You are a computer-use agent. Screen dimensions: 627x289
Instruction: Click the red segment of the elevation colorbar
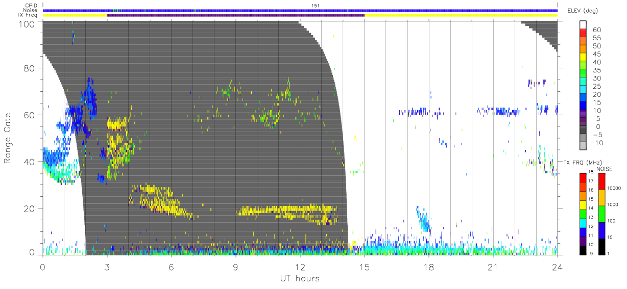[x=583, y=33]
